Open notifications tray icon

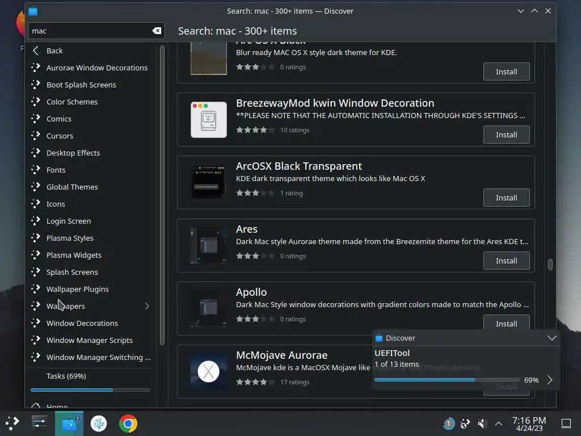pos(449,424)
